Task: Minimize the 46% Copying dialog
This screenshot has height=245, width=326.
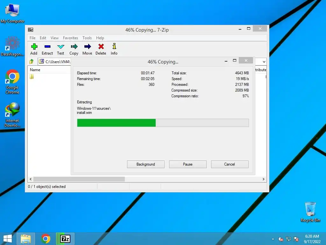Action: click(x=226, y=61)
